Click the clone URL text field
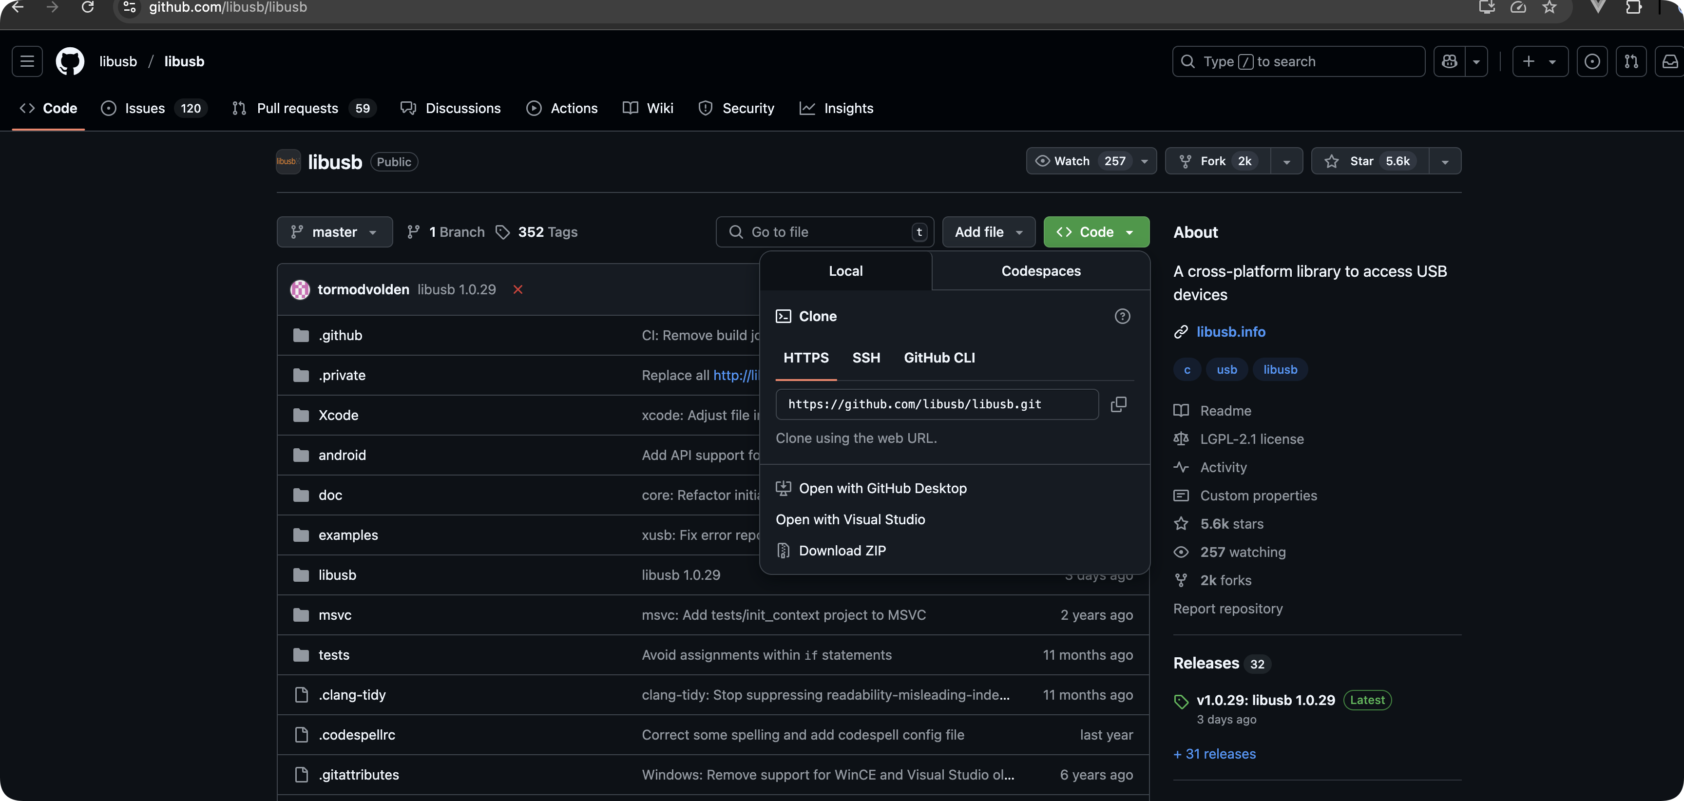Screen dimensions: 1684x801 (937, 404)
